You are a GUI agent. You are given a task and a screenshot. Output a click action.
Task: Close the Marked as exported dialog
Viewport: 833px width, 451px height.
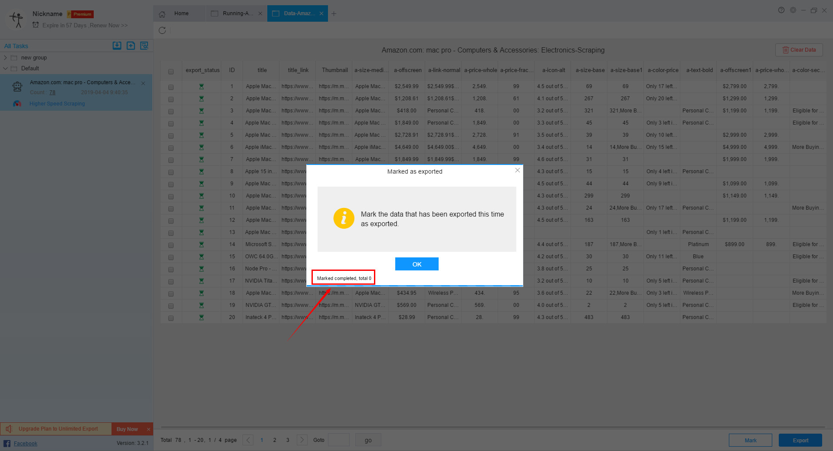click(x=517, y=171)
